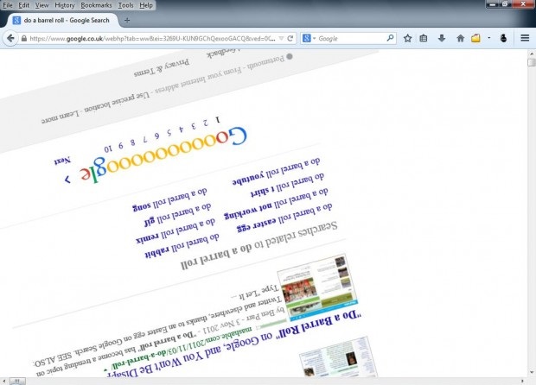This screenshot has height=385, width=536.
Task: Open '"Do a Barrel Roll" on Google' result
Action: [x=234, y=343]
